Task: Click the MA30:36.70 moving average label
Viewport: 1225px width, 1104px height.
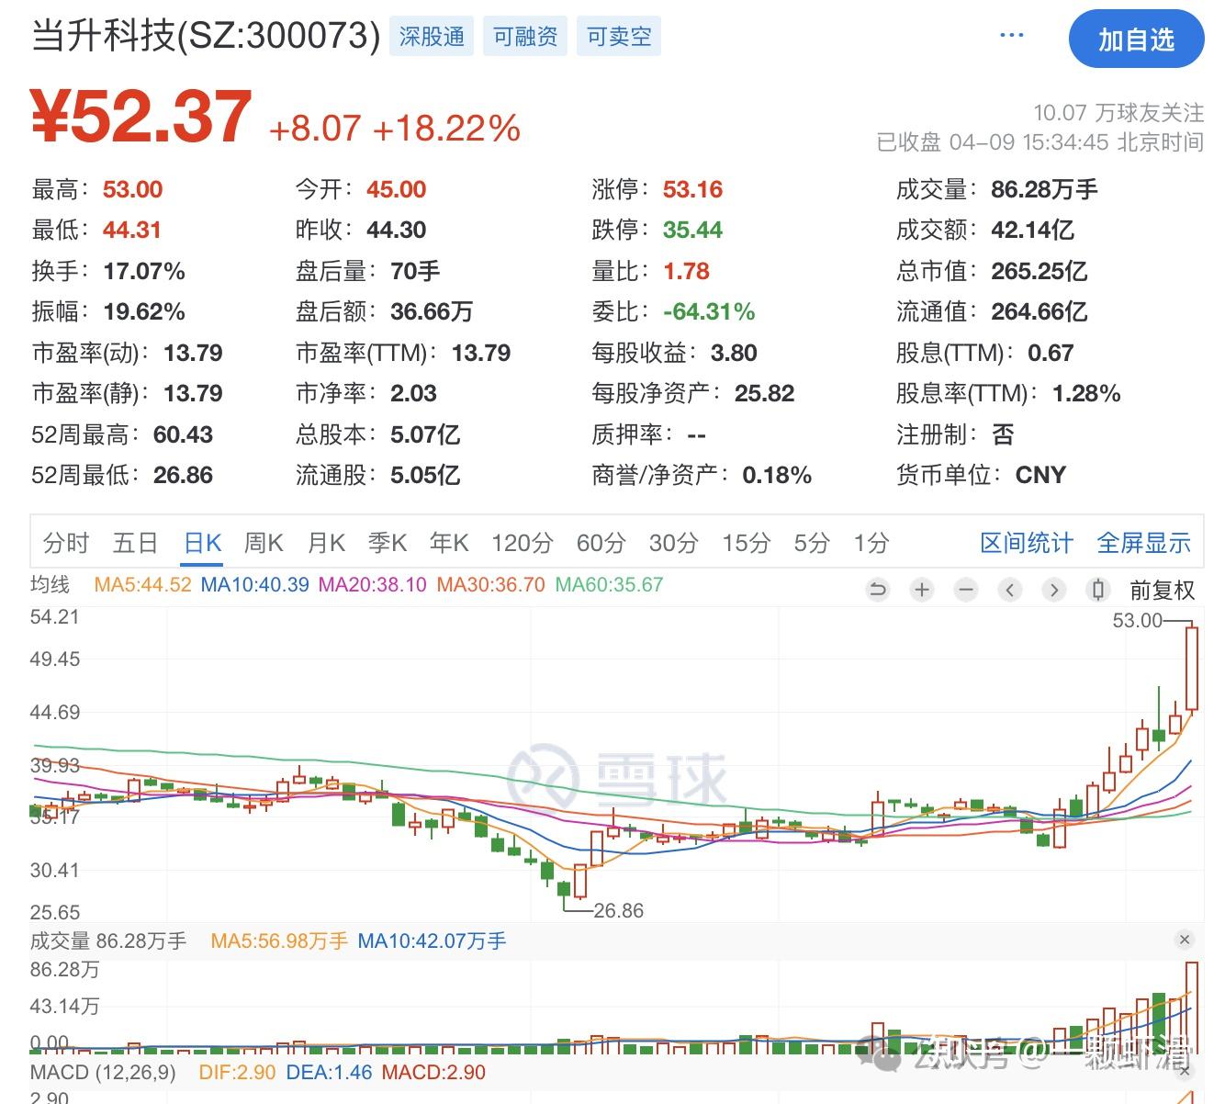Action: (x=490, y=585)
